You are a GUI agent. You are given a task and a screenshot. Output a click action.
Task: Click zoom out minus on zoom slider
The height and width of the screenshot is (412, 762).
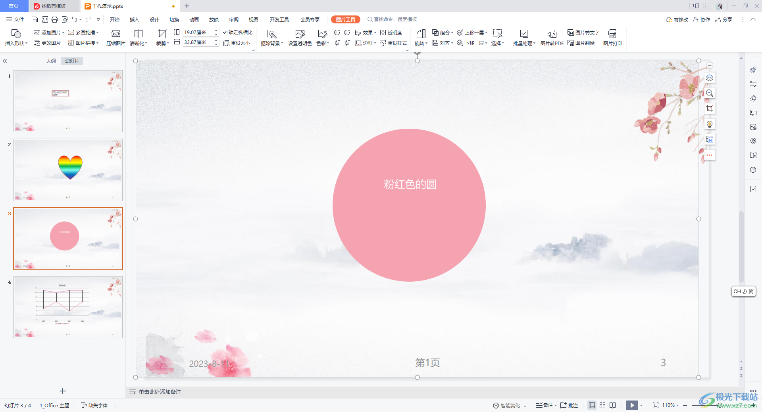pos(685,405)
